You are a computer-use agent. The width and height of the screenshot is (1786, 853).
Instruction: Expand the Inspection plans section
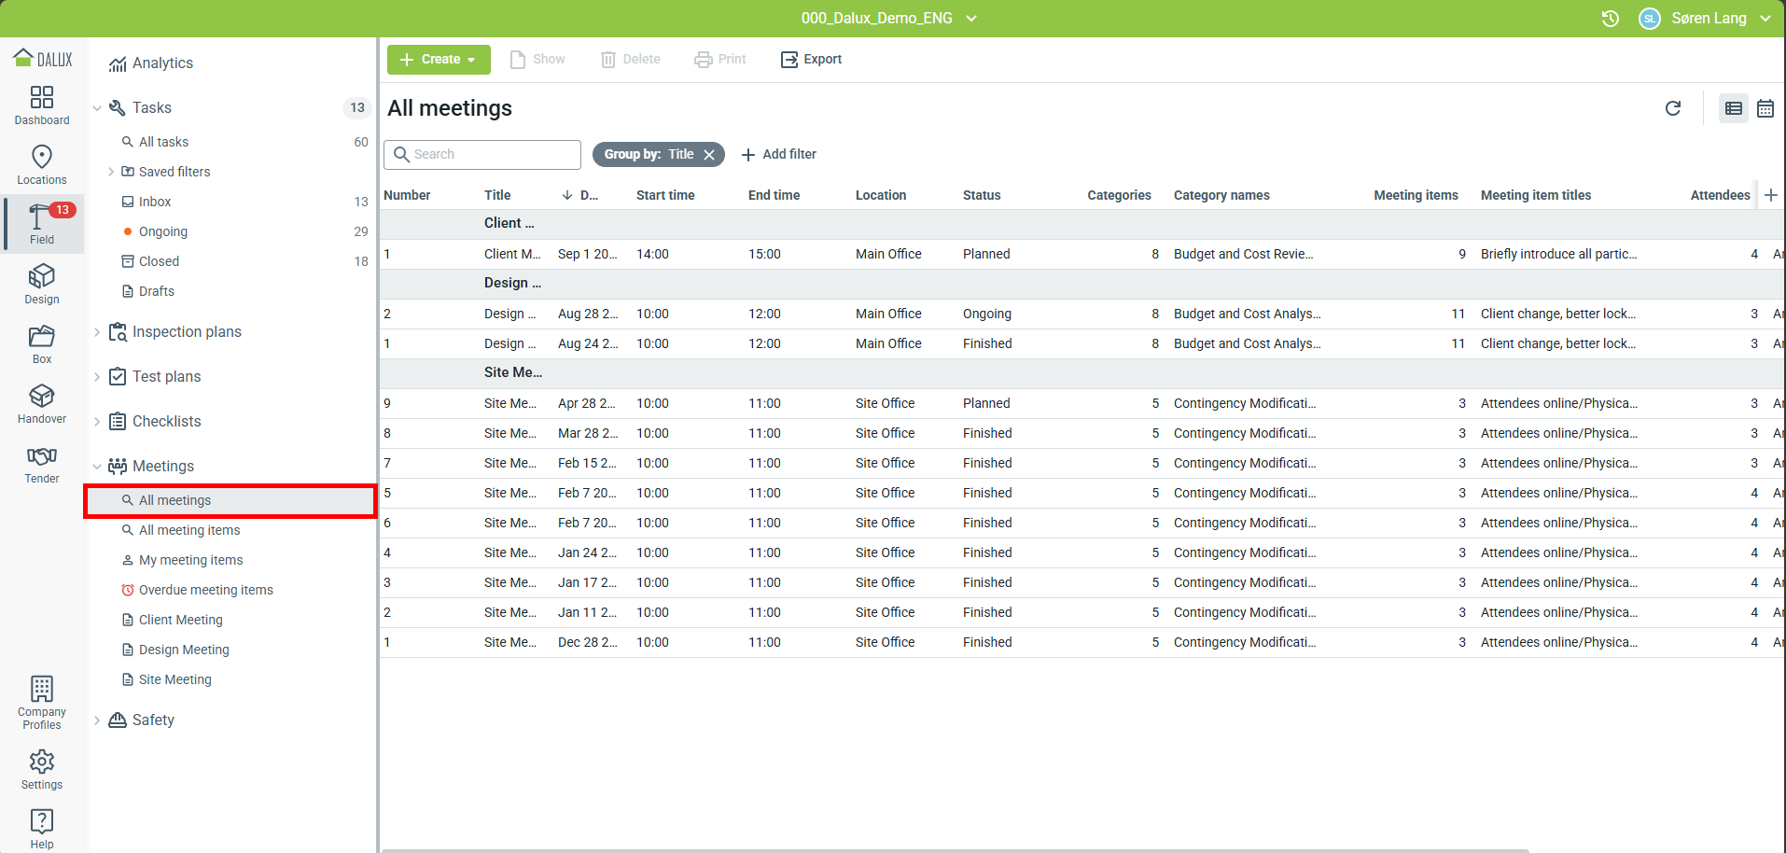pos(97,332)
